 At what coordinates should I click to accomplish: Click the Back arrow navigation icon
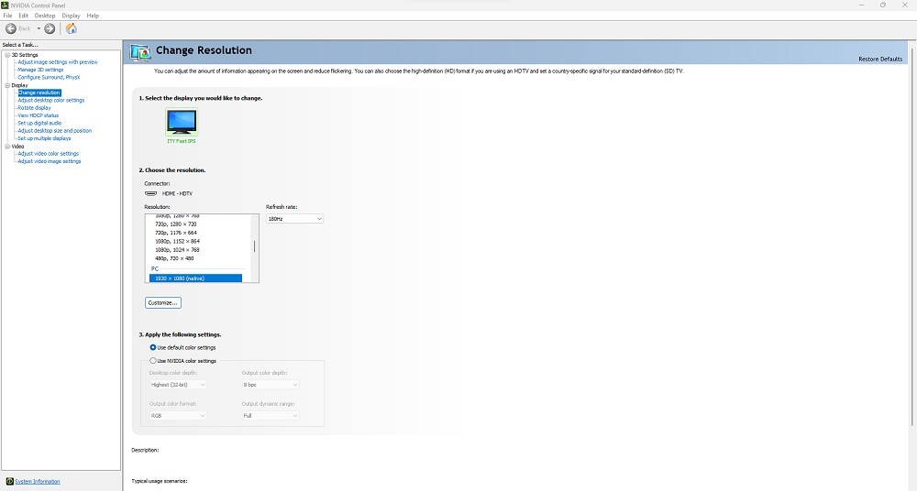click(x=12, y=28)
